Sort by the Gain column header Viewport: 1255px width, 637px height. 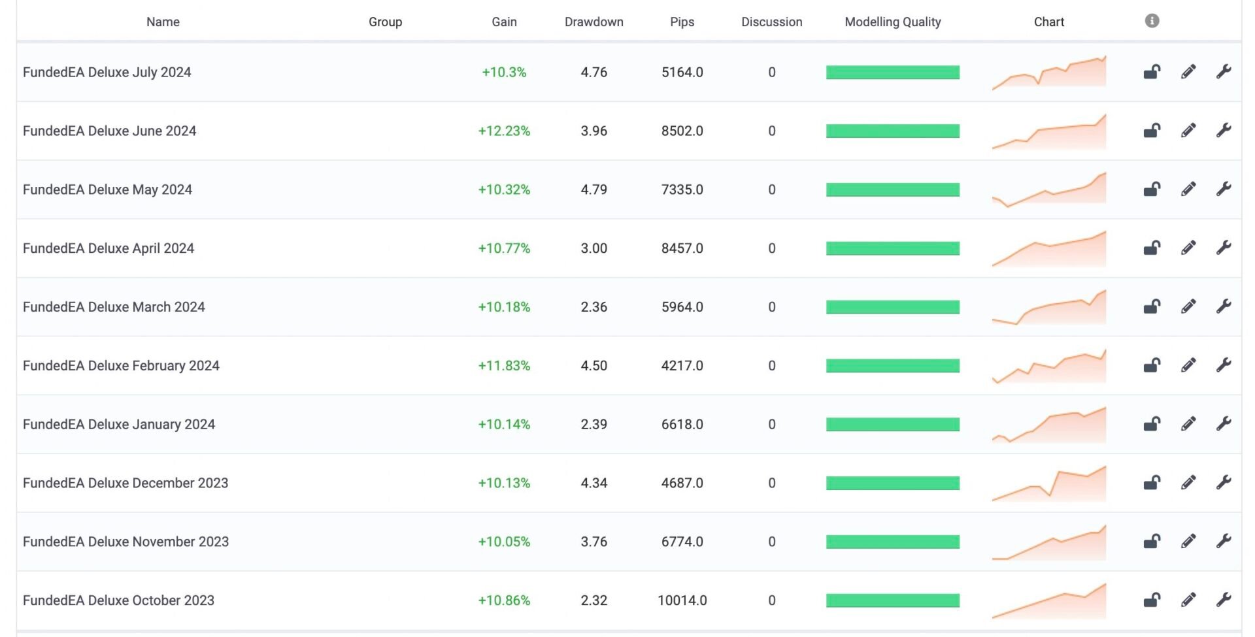tap(504, 22)
